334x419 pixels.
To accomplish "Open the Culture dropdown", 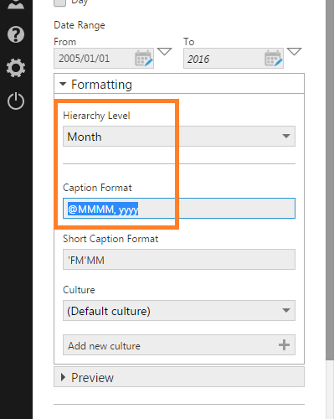I will tap(179, 311).
